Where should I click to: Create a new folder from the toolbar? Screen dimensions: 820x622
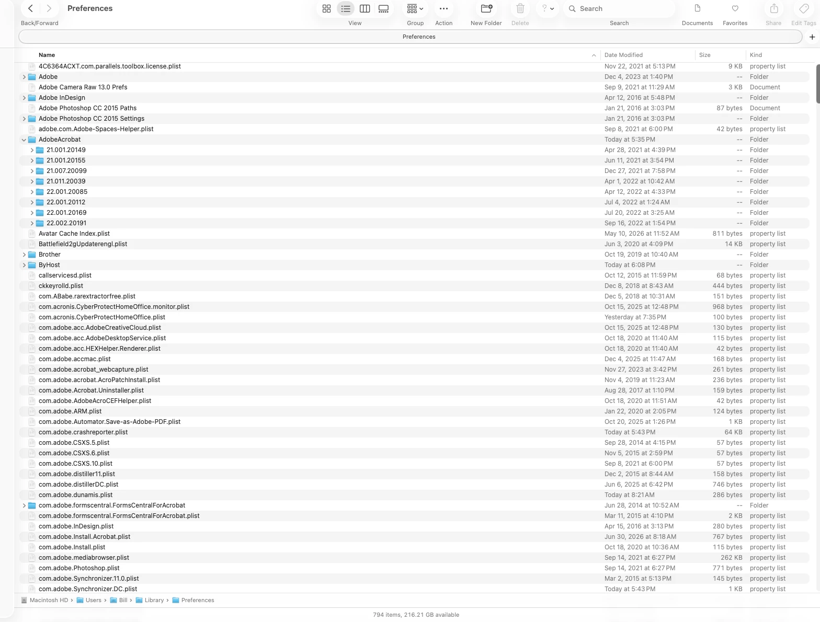pos(486,8)
